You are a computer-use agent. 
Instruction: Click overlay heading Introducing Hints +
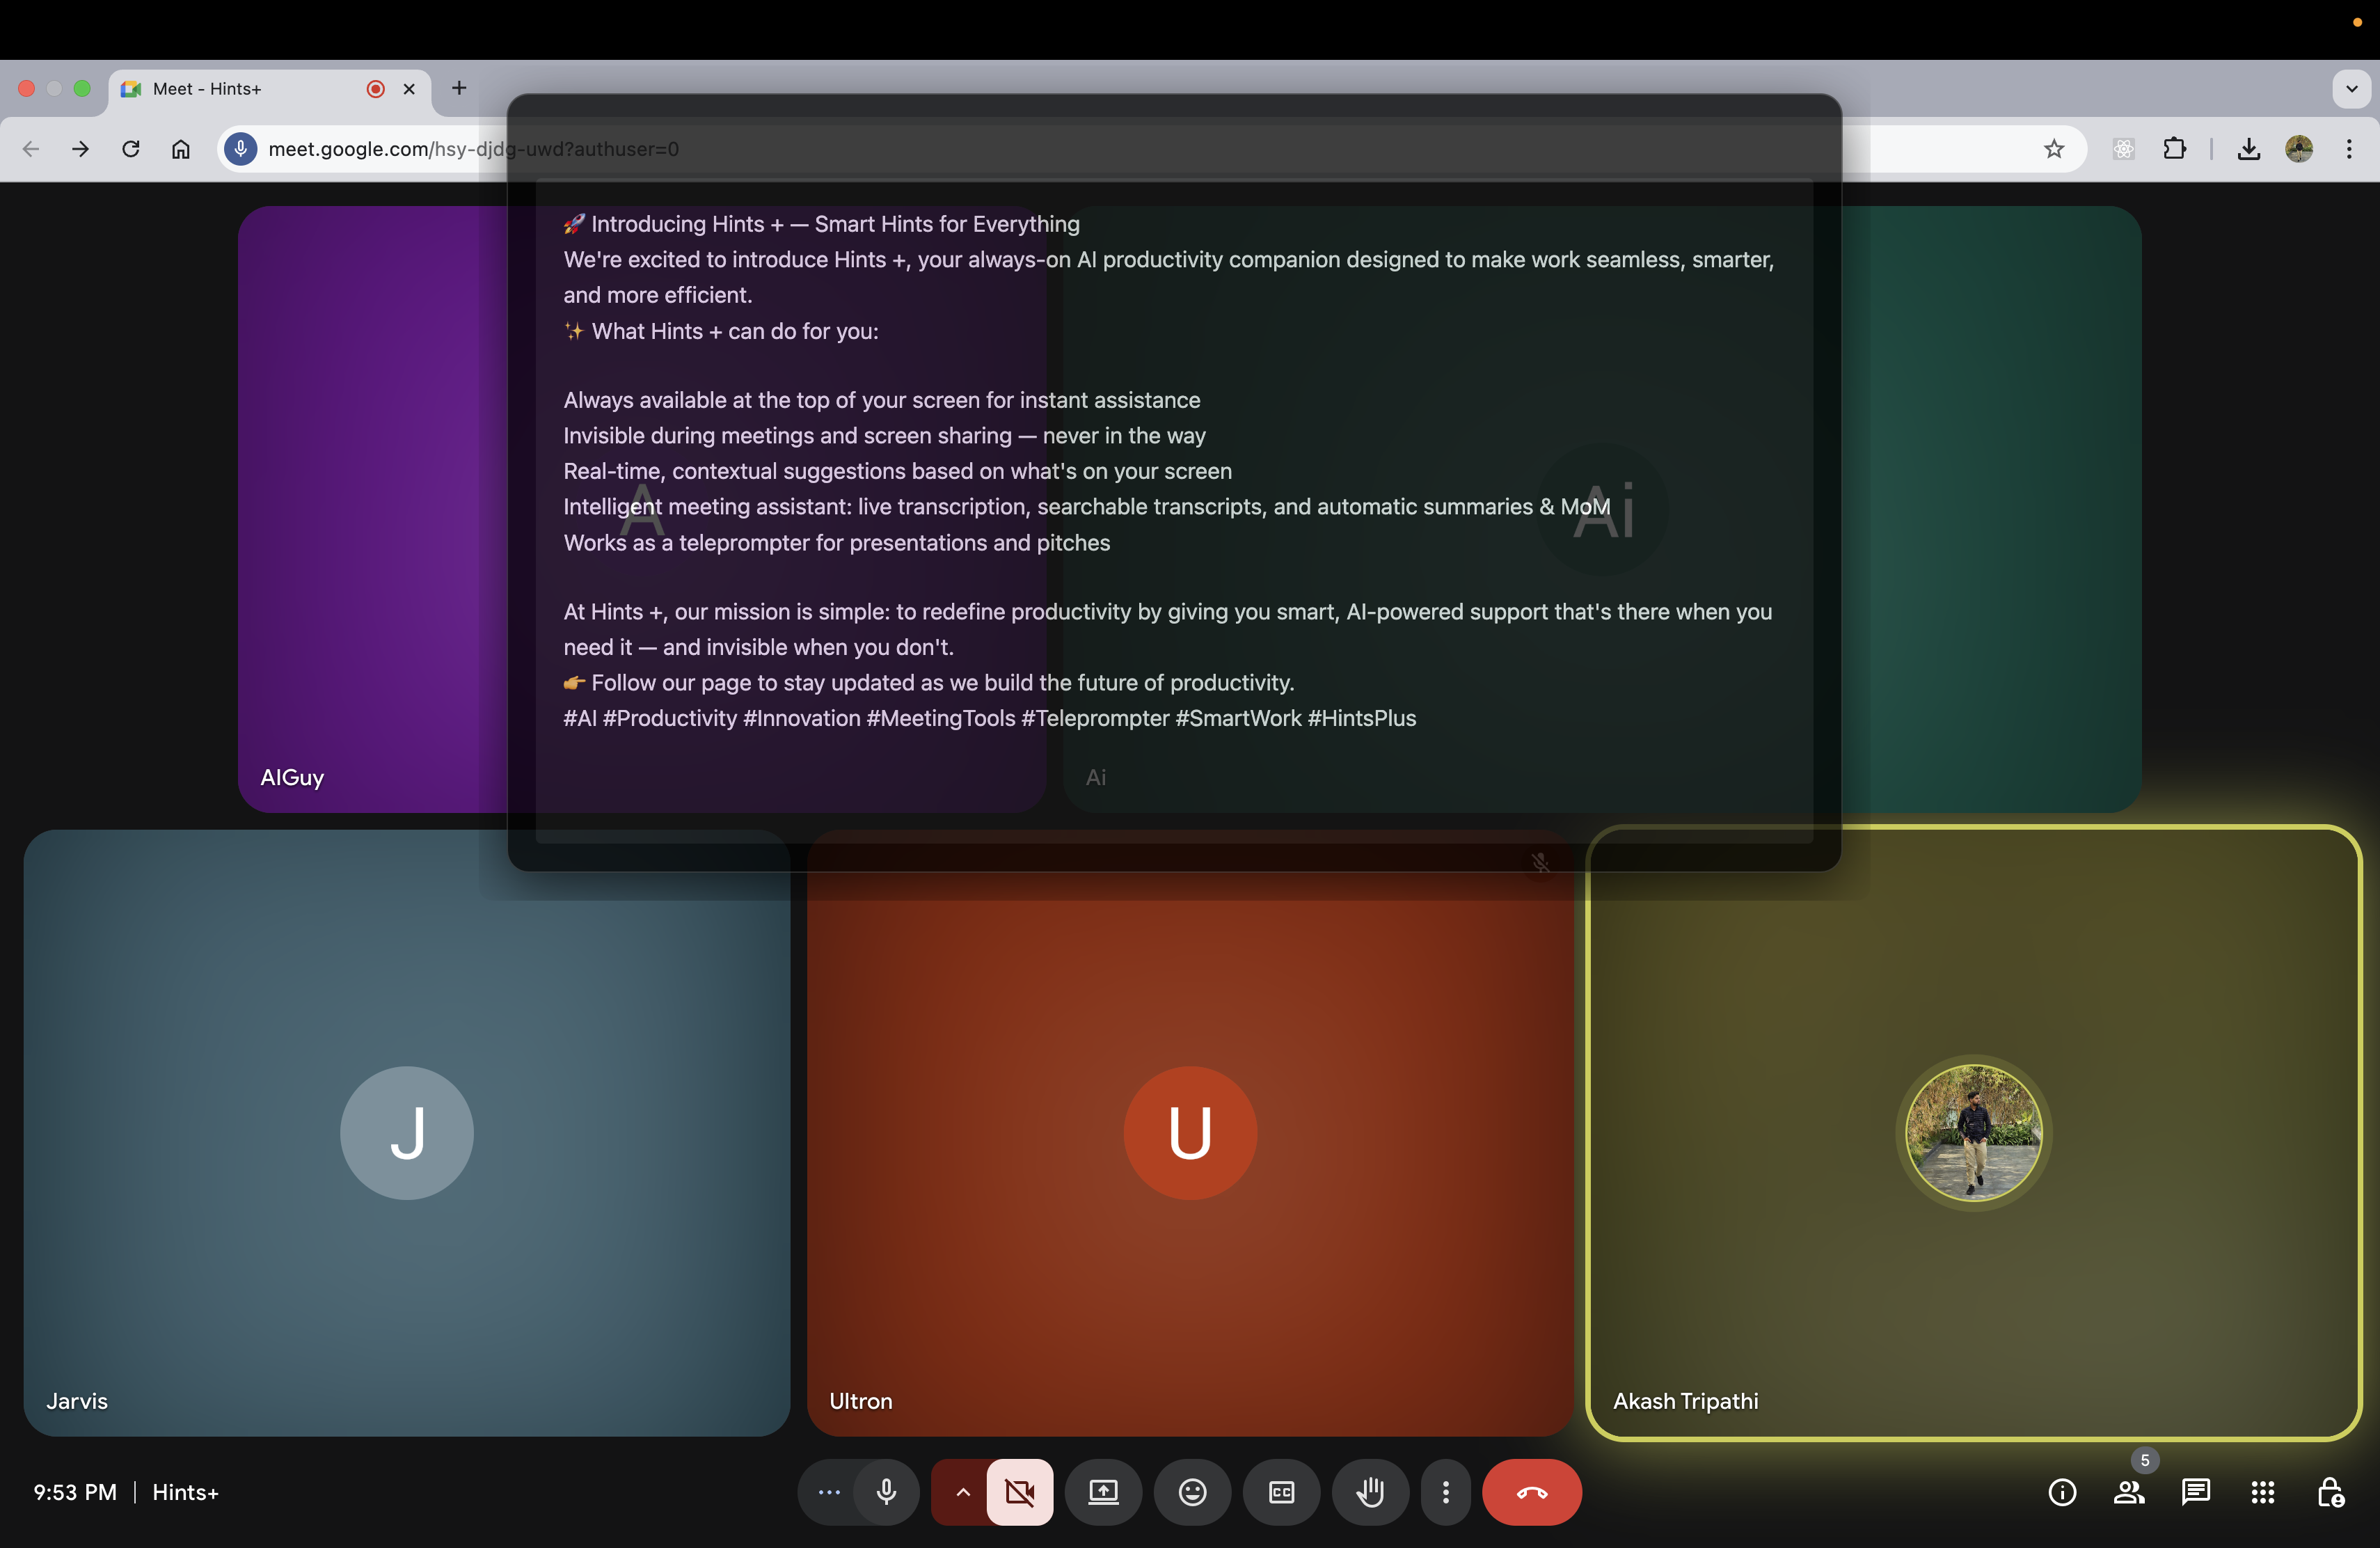click(821, 224)
